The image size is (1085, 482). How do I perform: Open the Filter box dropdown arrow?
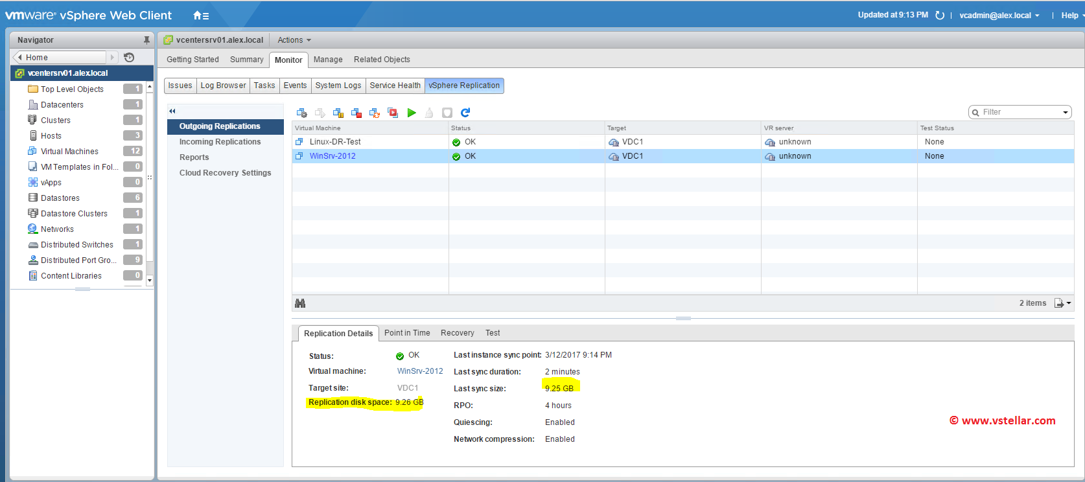coord(1065,113)
